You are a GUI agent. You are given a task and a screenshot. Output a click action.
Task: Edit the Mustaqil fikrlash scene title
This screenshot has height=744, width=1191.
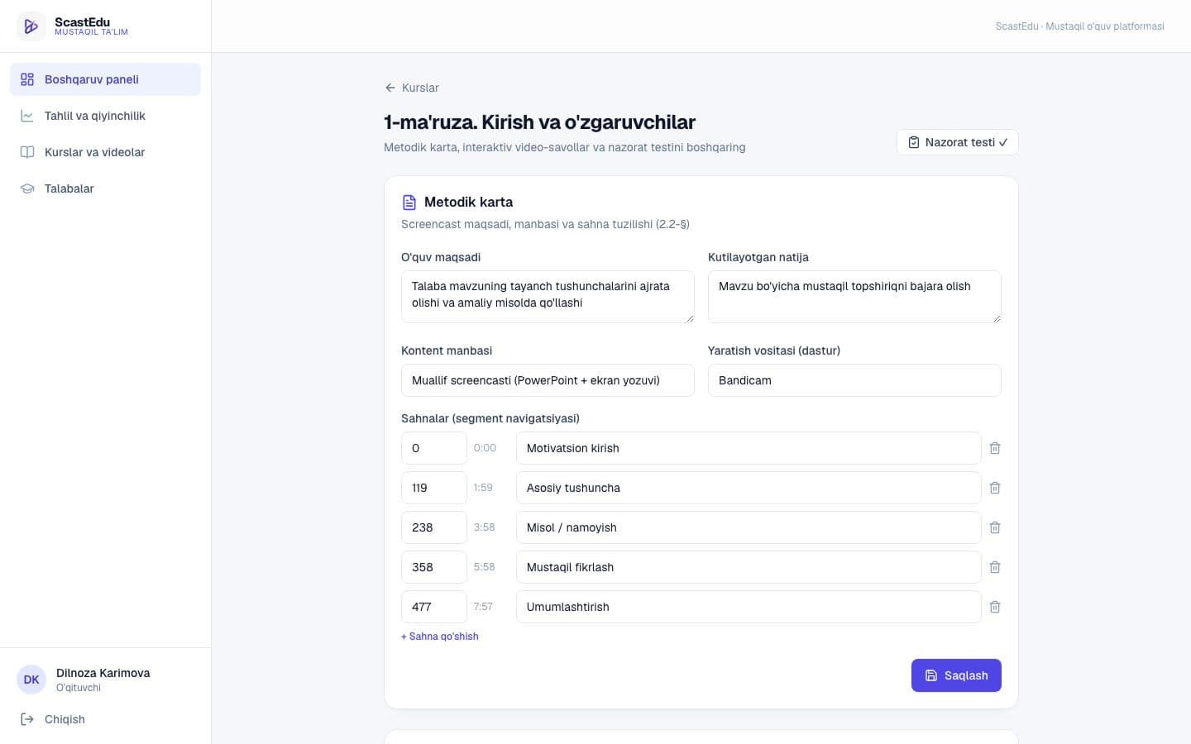click(749, 567)
